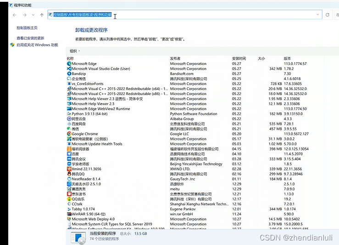Click the Google Chrome program icon
Screen dimensions: 339x245
[69, 134]
